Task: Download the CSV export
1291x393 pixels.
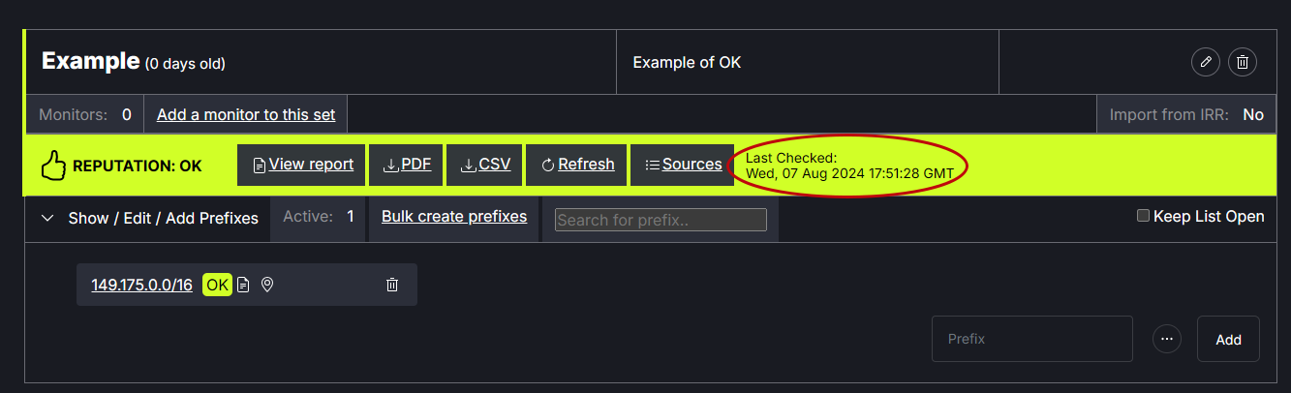Action: (485, 165)
